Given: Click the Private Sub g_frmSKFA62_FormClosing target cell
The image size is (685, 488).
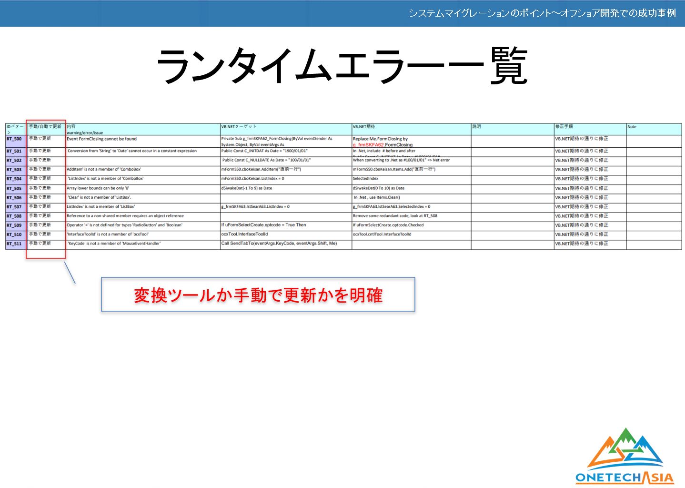Looking at the screenshot, I should (x=286, y=141).
